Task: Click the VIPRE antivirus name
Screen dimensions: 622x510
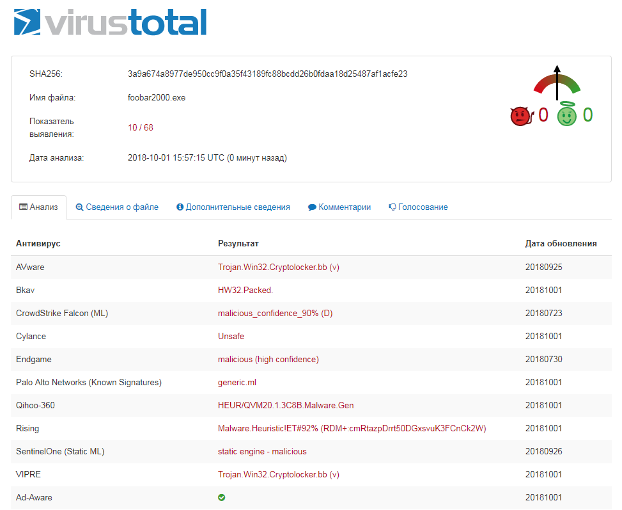Action: pyautogui.click(x=28, y=474)
